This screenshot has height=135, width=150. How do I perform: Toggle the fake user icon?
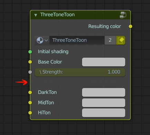pyautogui.click(x=121, y=40)
